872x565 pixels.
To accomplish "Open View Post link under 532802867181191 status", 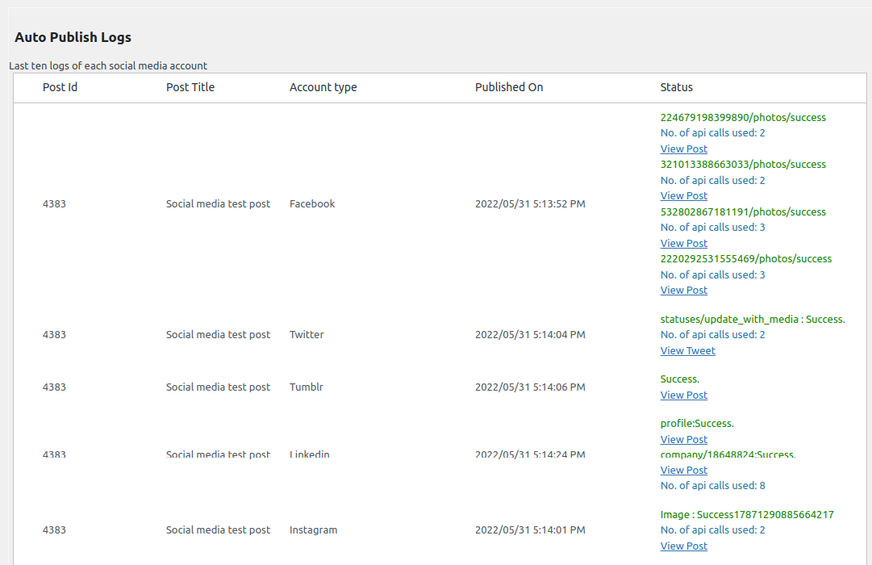I will click(x=683, y=243).
